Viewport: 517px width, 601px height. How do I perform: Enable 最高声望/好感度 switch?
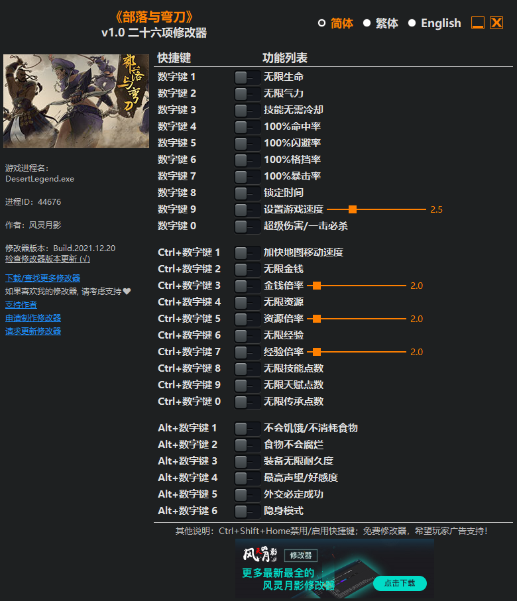tap(247, 478)
